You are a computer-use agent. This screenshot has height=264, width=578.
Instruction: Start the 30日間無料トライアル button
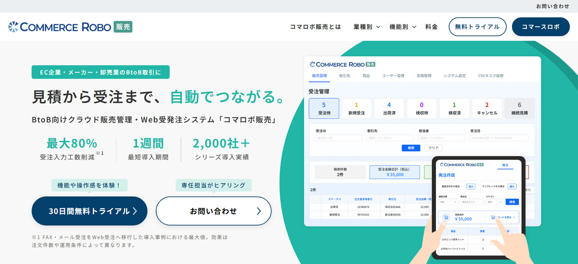click(x=89, y=211)
